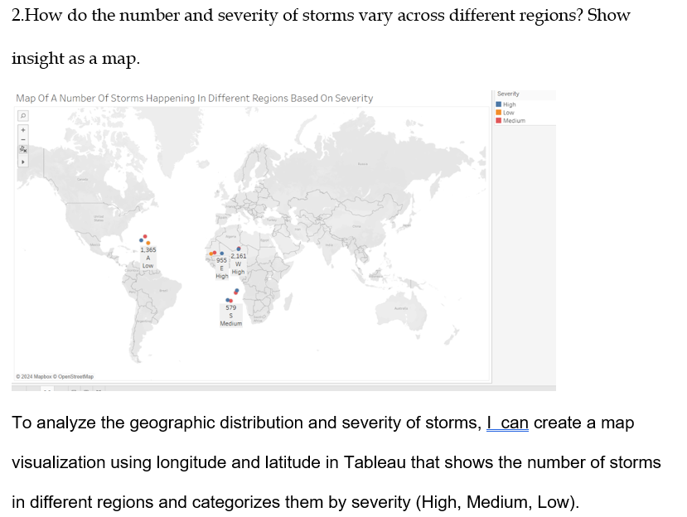Click the 1,365 A Low map label
Image resolution: width=687 pixels, height=517 pixels.
coord(148,258)
